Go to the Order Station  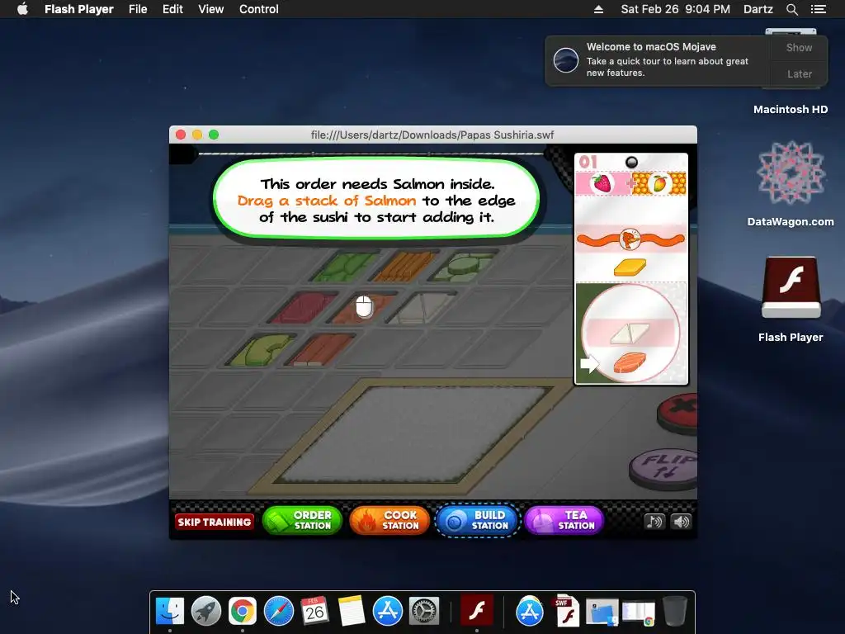[x=302, y=521]
